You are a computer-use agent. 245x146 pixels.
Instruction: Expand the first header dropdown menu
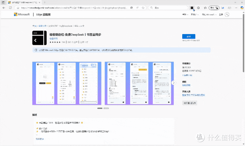pyautogui.click(x=185, y=15)
